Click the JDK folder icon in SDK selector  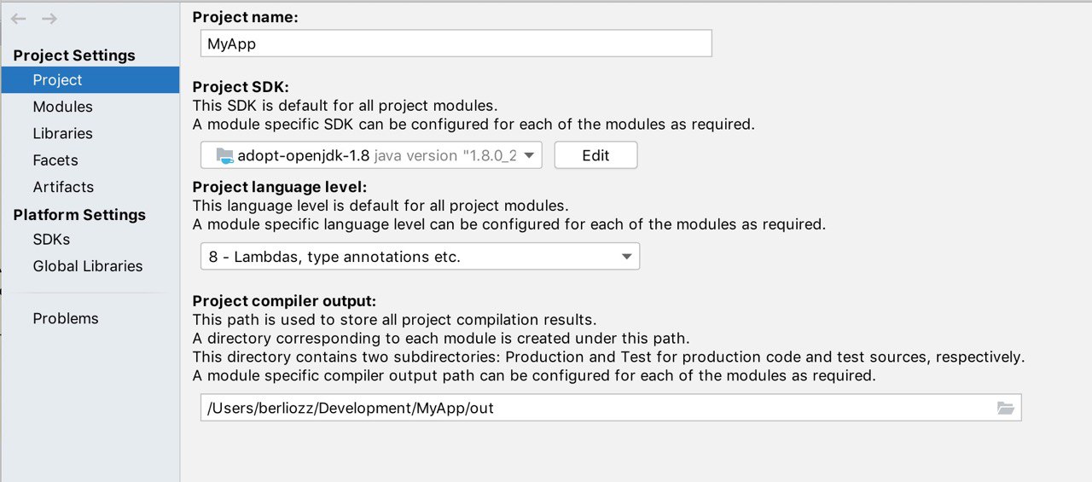point(224,155)
